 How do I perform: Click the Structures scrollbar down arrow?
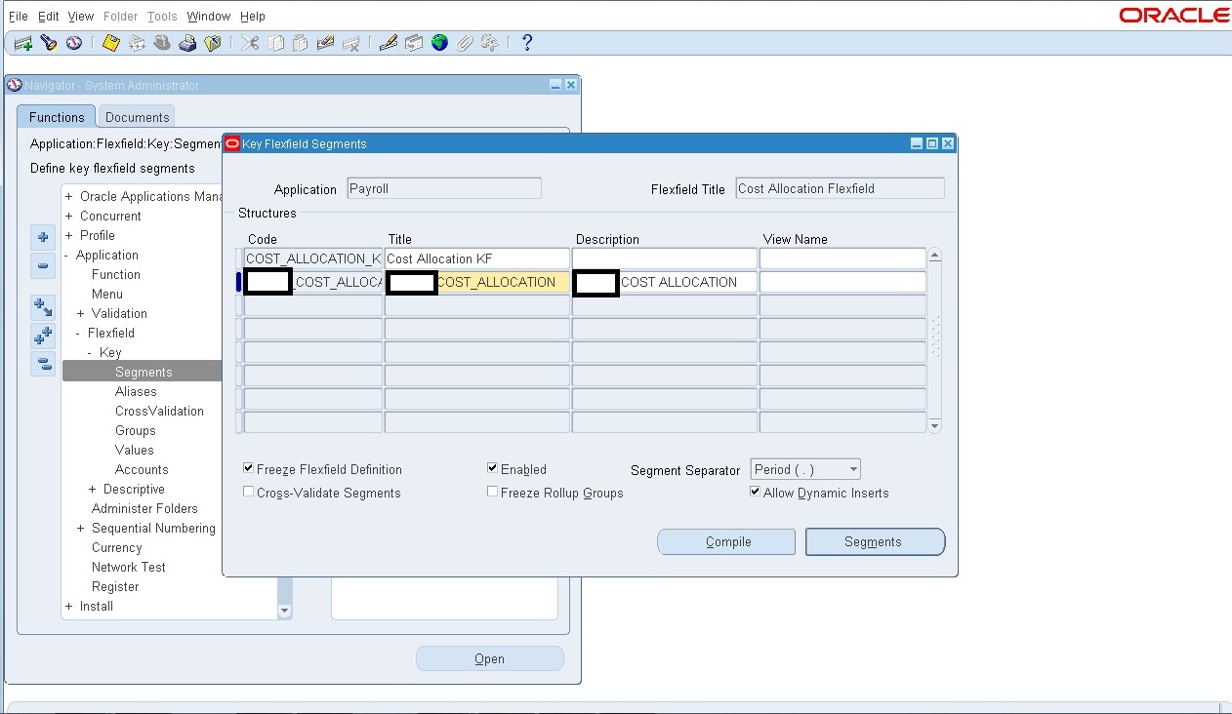point(934,424)
